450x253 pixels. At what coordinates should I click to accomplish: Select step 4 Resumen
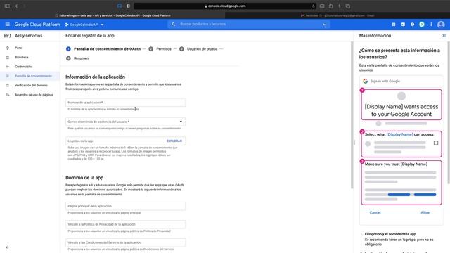(77, 58)
